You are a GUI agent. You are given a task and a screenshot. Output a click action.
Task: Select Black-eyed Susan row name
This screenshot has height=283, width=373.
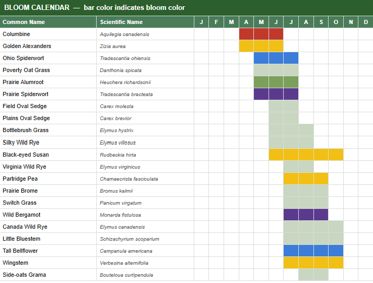[26, 155]
